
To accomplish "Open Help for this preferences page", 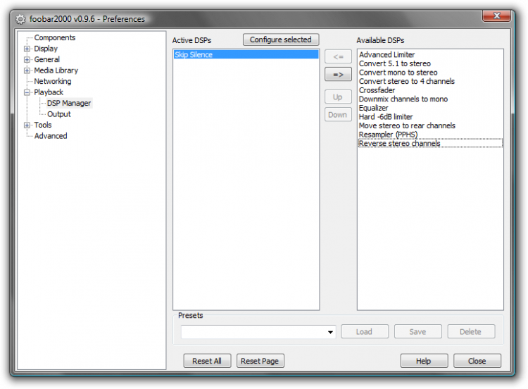I will pos(424,361).
